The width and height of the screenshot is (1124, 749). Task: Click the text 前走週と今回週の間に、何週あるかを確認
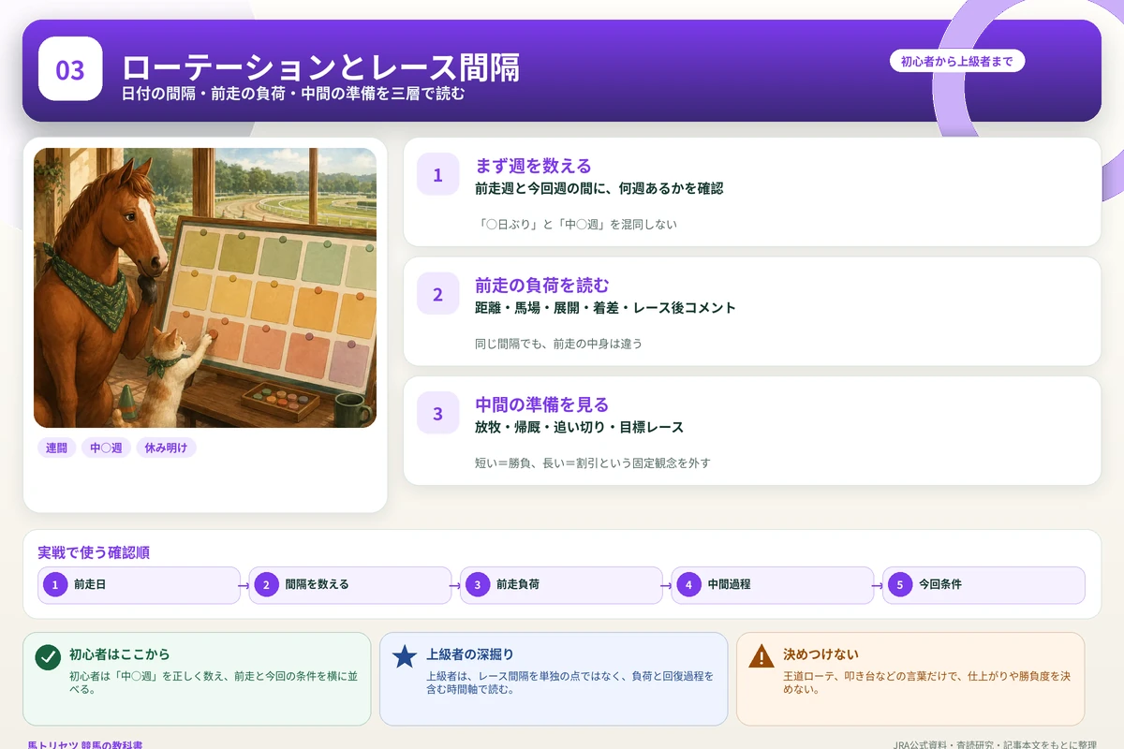(x=599, y=188)
